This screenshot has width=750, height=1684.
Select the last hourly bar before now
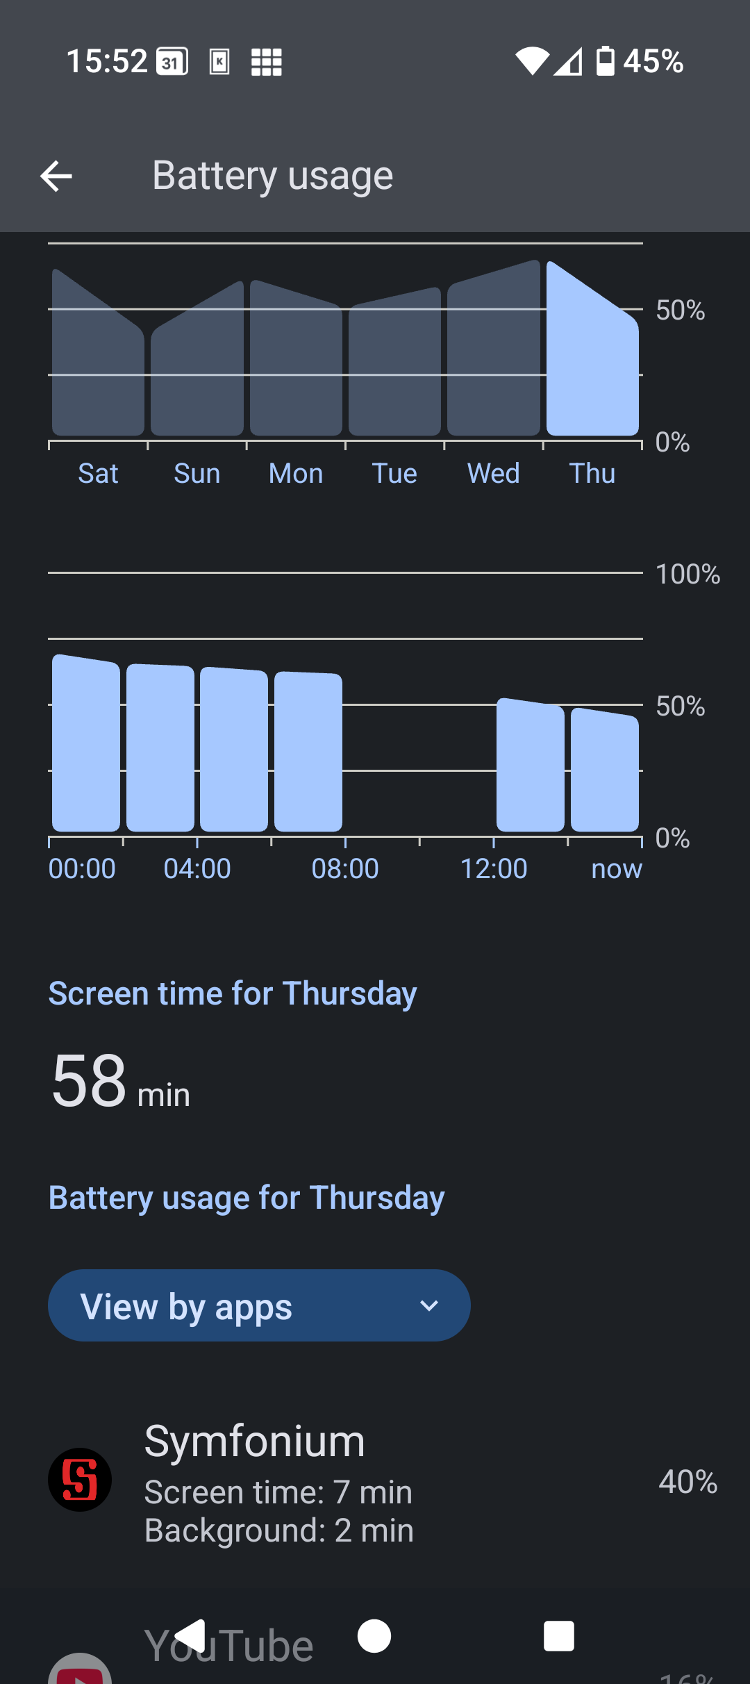pyautogui.click(x=604, y=770)
